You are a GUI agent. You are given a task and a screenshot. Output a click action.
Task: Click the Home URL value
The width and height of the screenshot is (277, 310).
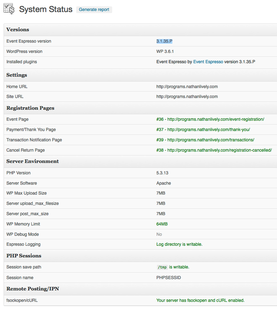tap(187, 87)
